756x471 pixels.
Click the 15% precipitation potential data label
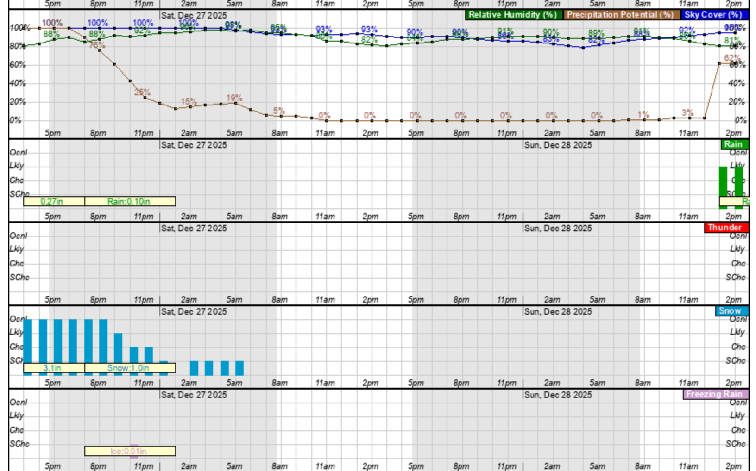tap(189, 101)
